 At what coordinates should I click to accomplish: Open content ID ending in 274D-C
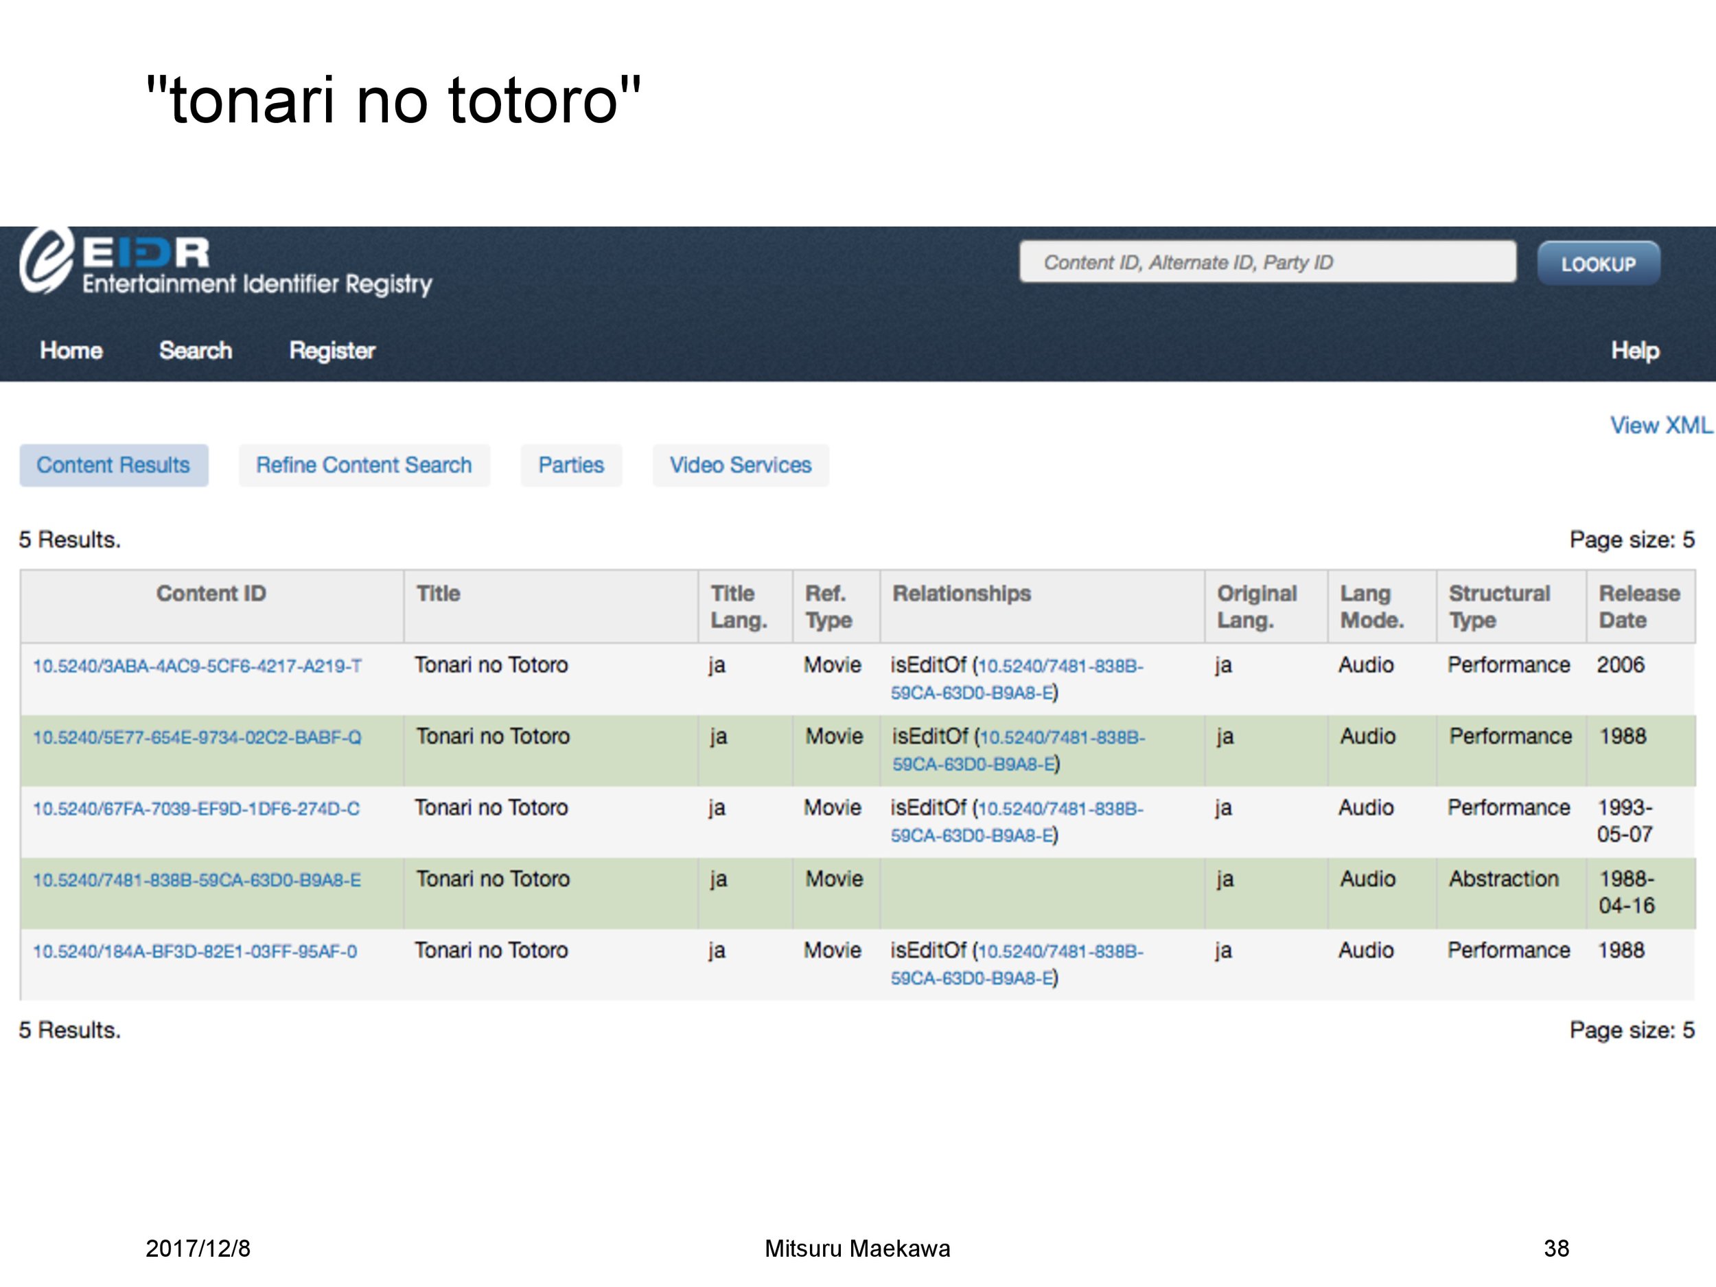click(x=196, y=809)
